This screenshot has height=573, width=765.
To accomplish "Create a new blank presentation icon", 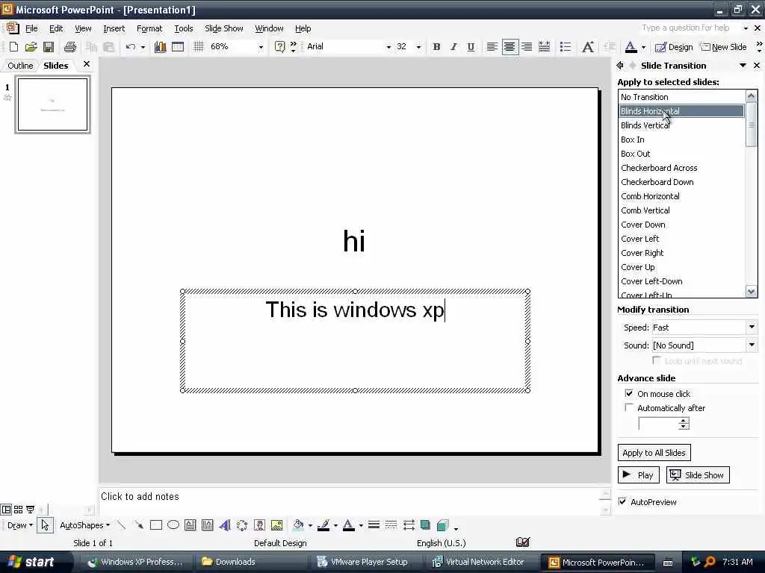I will coord(13,47).
